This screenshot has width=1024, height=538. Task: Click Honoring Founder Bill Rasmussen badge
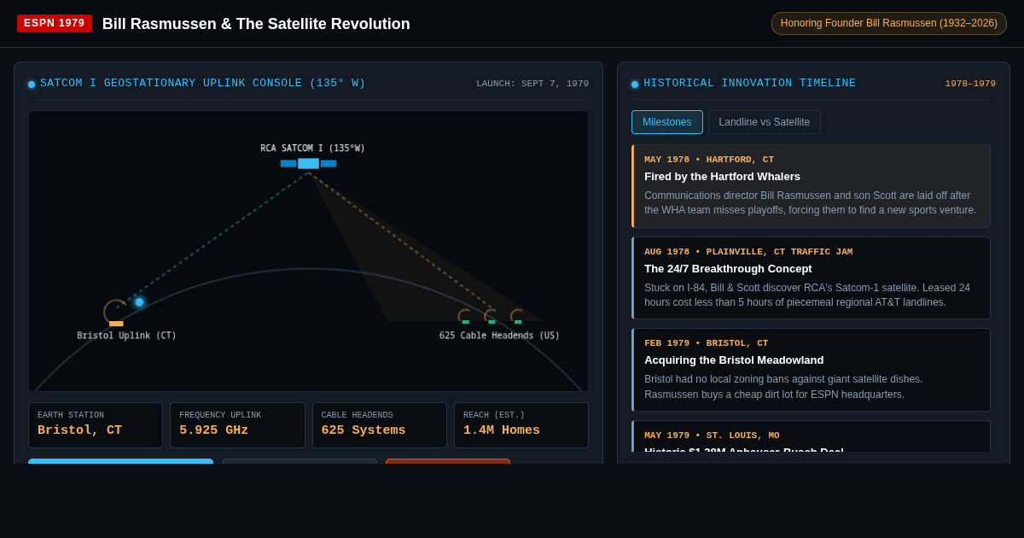pos(889,23)
